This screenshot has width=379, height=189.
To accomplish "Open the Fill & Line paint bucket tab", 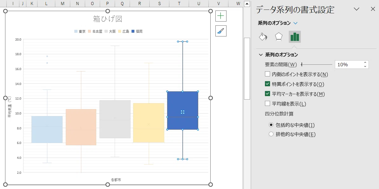I will (263, 37).
